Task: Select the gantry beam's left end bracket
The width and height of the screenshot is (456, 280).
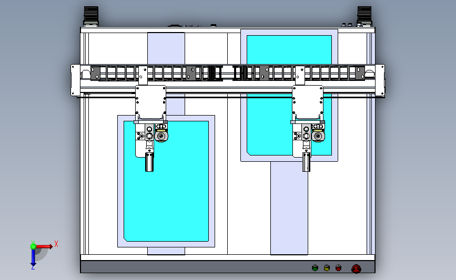Action: [76, 80]
